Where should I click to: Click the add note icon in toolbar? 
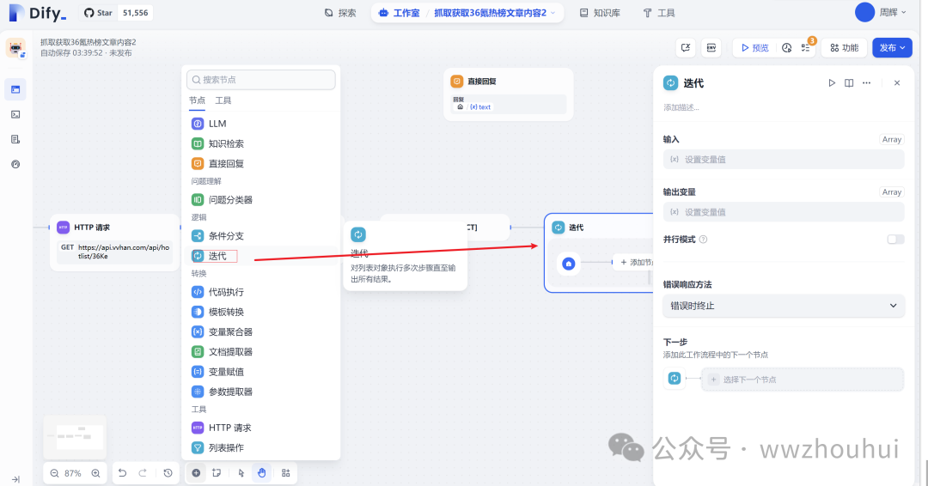tap(217, 473)
